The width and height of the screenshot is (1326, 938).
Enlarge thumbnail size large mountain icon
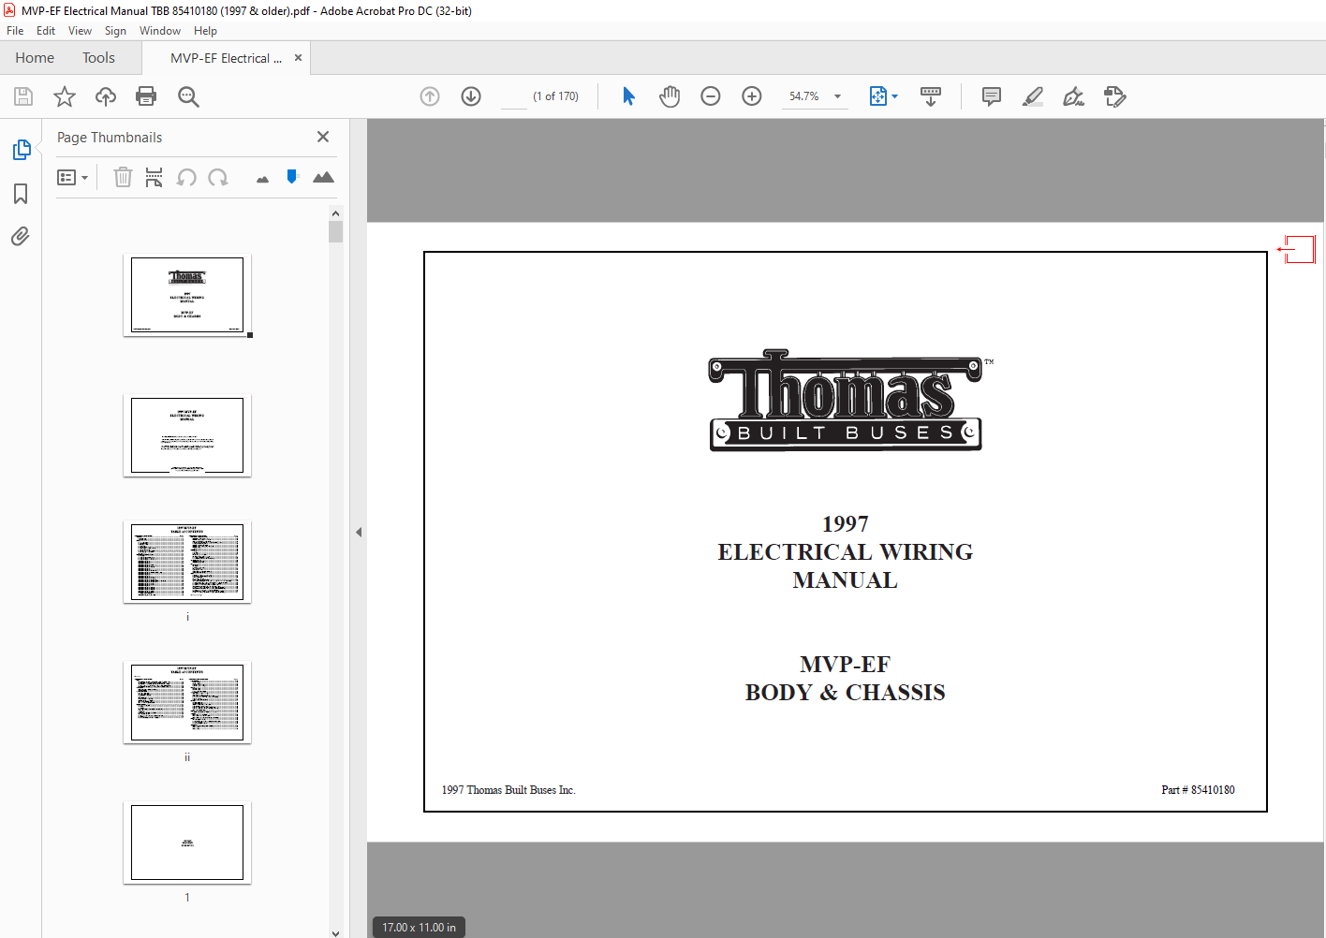323,177
